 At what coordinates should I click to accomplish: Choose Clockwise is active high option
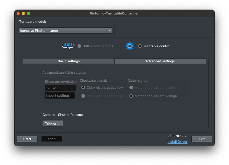pyautogui.click(x=83, y=96)
